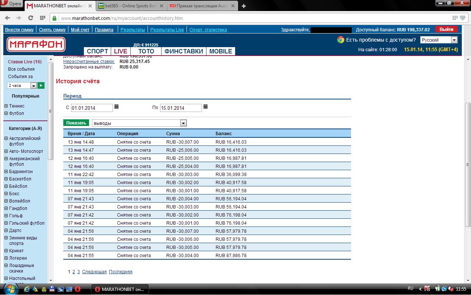Image resolution: width=471 pixels, height=295 pixels.
Task: Switch to Прямая трансляция tab
Action: 202,6
